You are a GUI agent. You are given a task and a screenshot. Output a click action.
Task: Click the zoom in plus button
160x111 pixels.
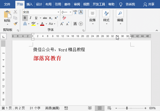point(145,108)
